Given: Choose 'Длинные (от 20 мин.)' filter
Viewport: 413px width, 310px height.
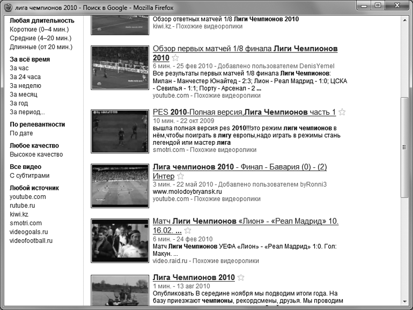Looking at the screenshot, I should 41,47.
